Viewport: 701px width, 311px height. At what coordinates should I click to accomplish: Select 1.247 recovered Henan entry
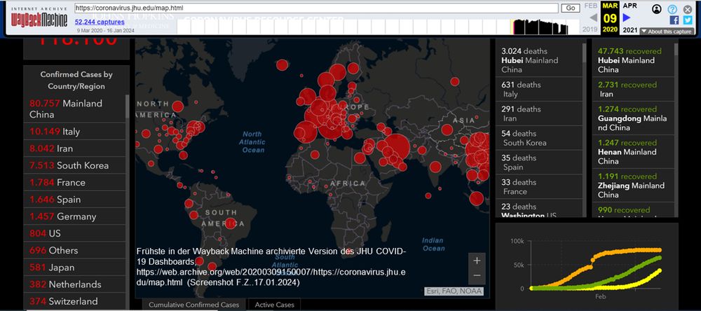[633, 151]
